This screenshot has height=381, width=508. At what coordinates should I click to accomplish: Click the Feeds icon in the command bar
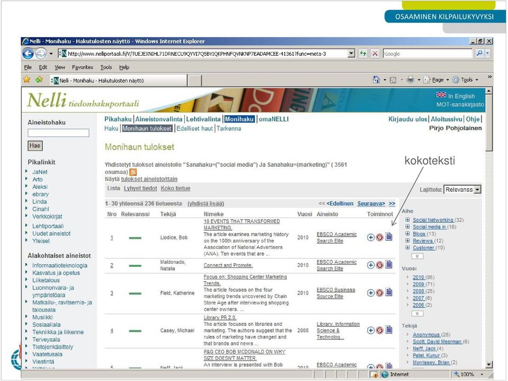[x=393, y=80]
